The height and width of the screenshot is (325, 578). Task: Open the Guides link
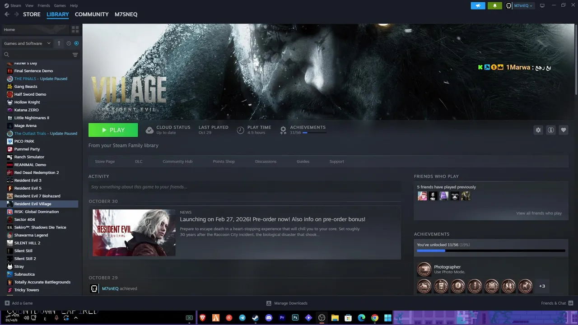tap(303, 161)
